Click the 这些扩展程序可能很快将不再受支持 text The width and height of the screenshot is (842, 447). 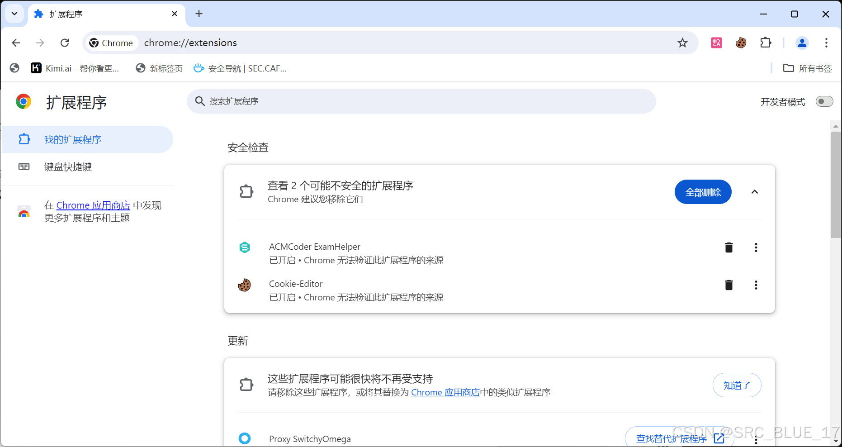[350, 379]
